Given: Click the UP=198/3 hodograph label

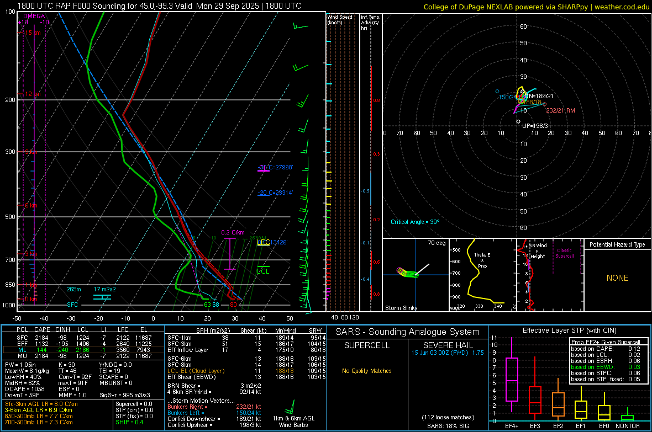Looking at the screenshot, I should (x=535, y=126).
